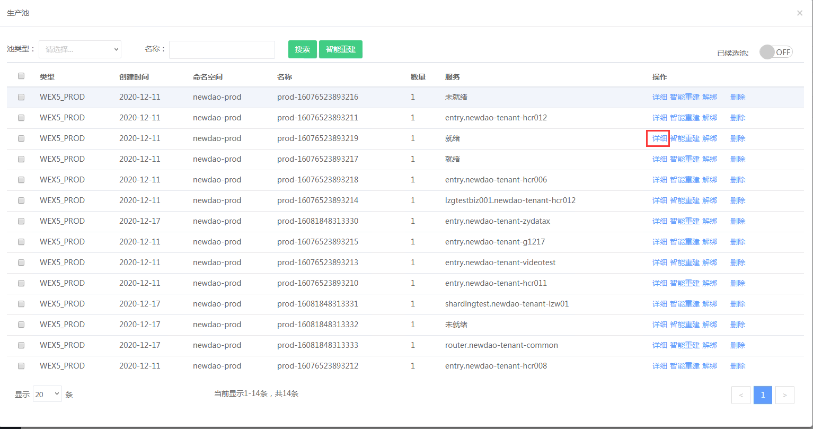This screenshot has height=429, width=813.
Task: Click 智能重建 for prod-16076523893211
Action: (685, 118)
